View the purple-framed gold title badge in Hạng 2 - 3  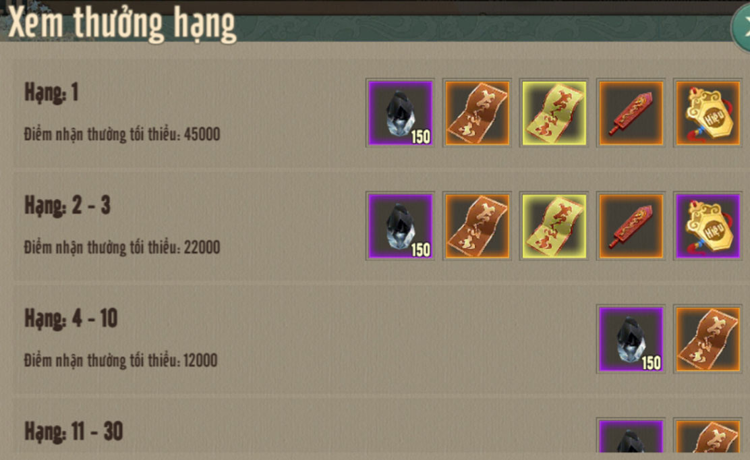[708, 226]
